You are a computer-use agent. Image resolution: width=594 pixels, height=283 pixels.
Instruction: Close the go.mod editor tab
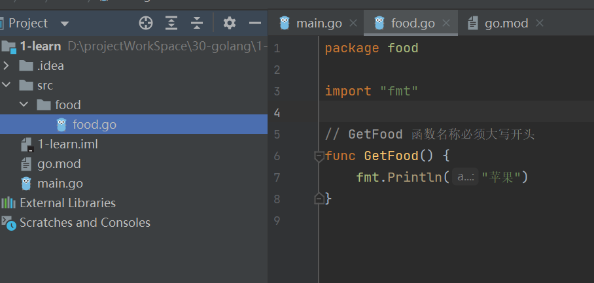point(540,24)
